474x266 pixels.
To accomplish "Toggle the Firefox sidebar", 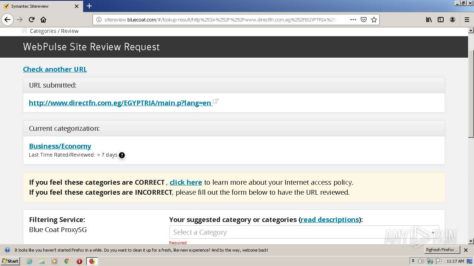I will (441, 20).
